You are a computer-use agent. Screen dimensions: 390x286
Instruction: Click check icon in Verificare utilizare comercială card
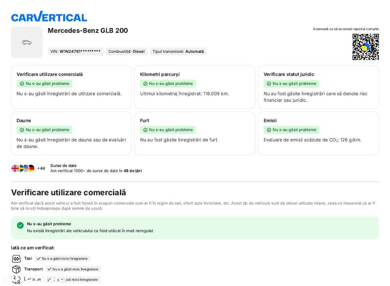[22, 84]
